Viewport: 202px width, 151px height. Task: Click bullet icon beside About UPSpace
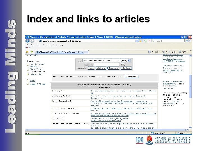(x=27, y=84)
